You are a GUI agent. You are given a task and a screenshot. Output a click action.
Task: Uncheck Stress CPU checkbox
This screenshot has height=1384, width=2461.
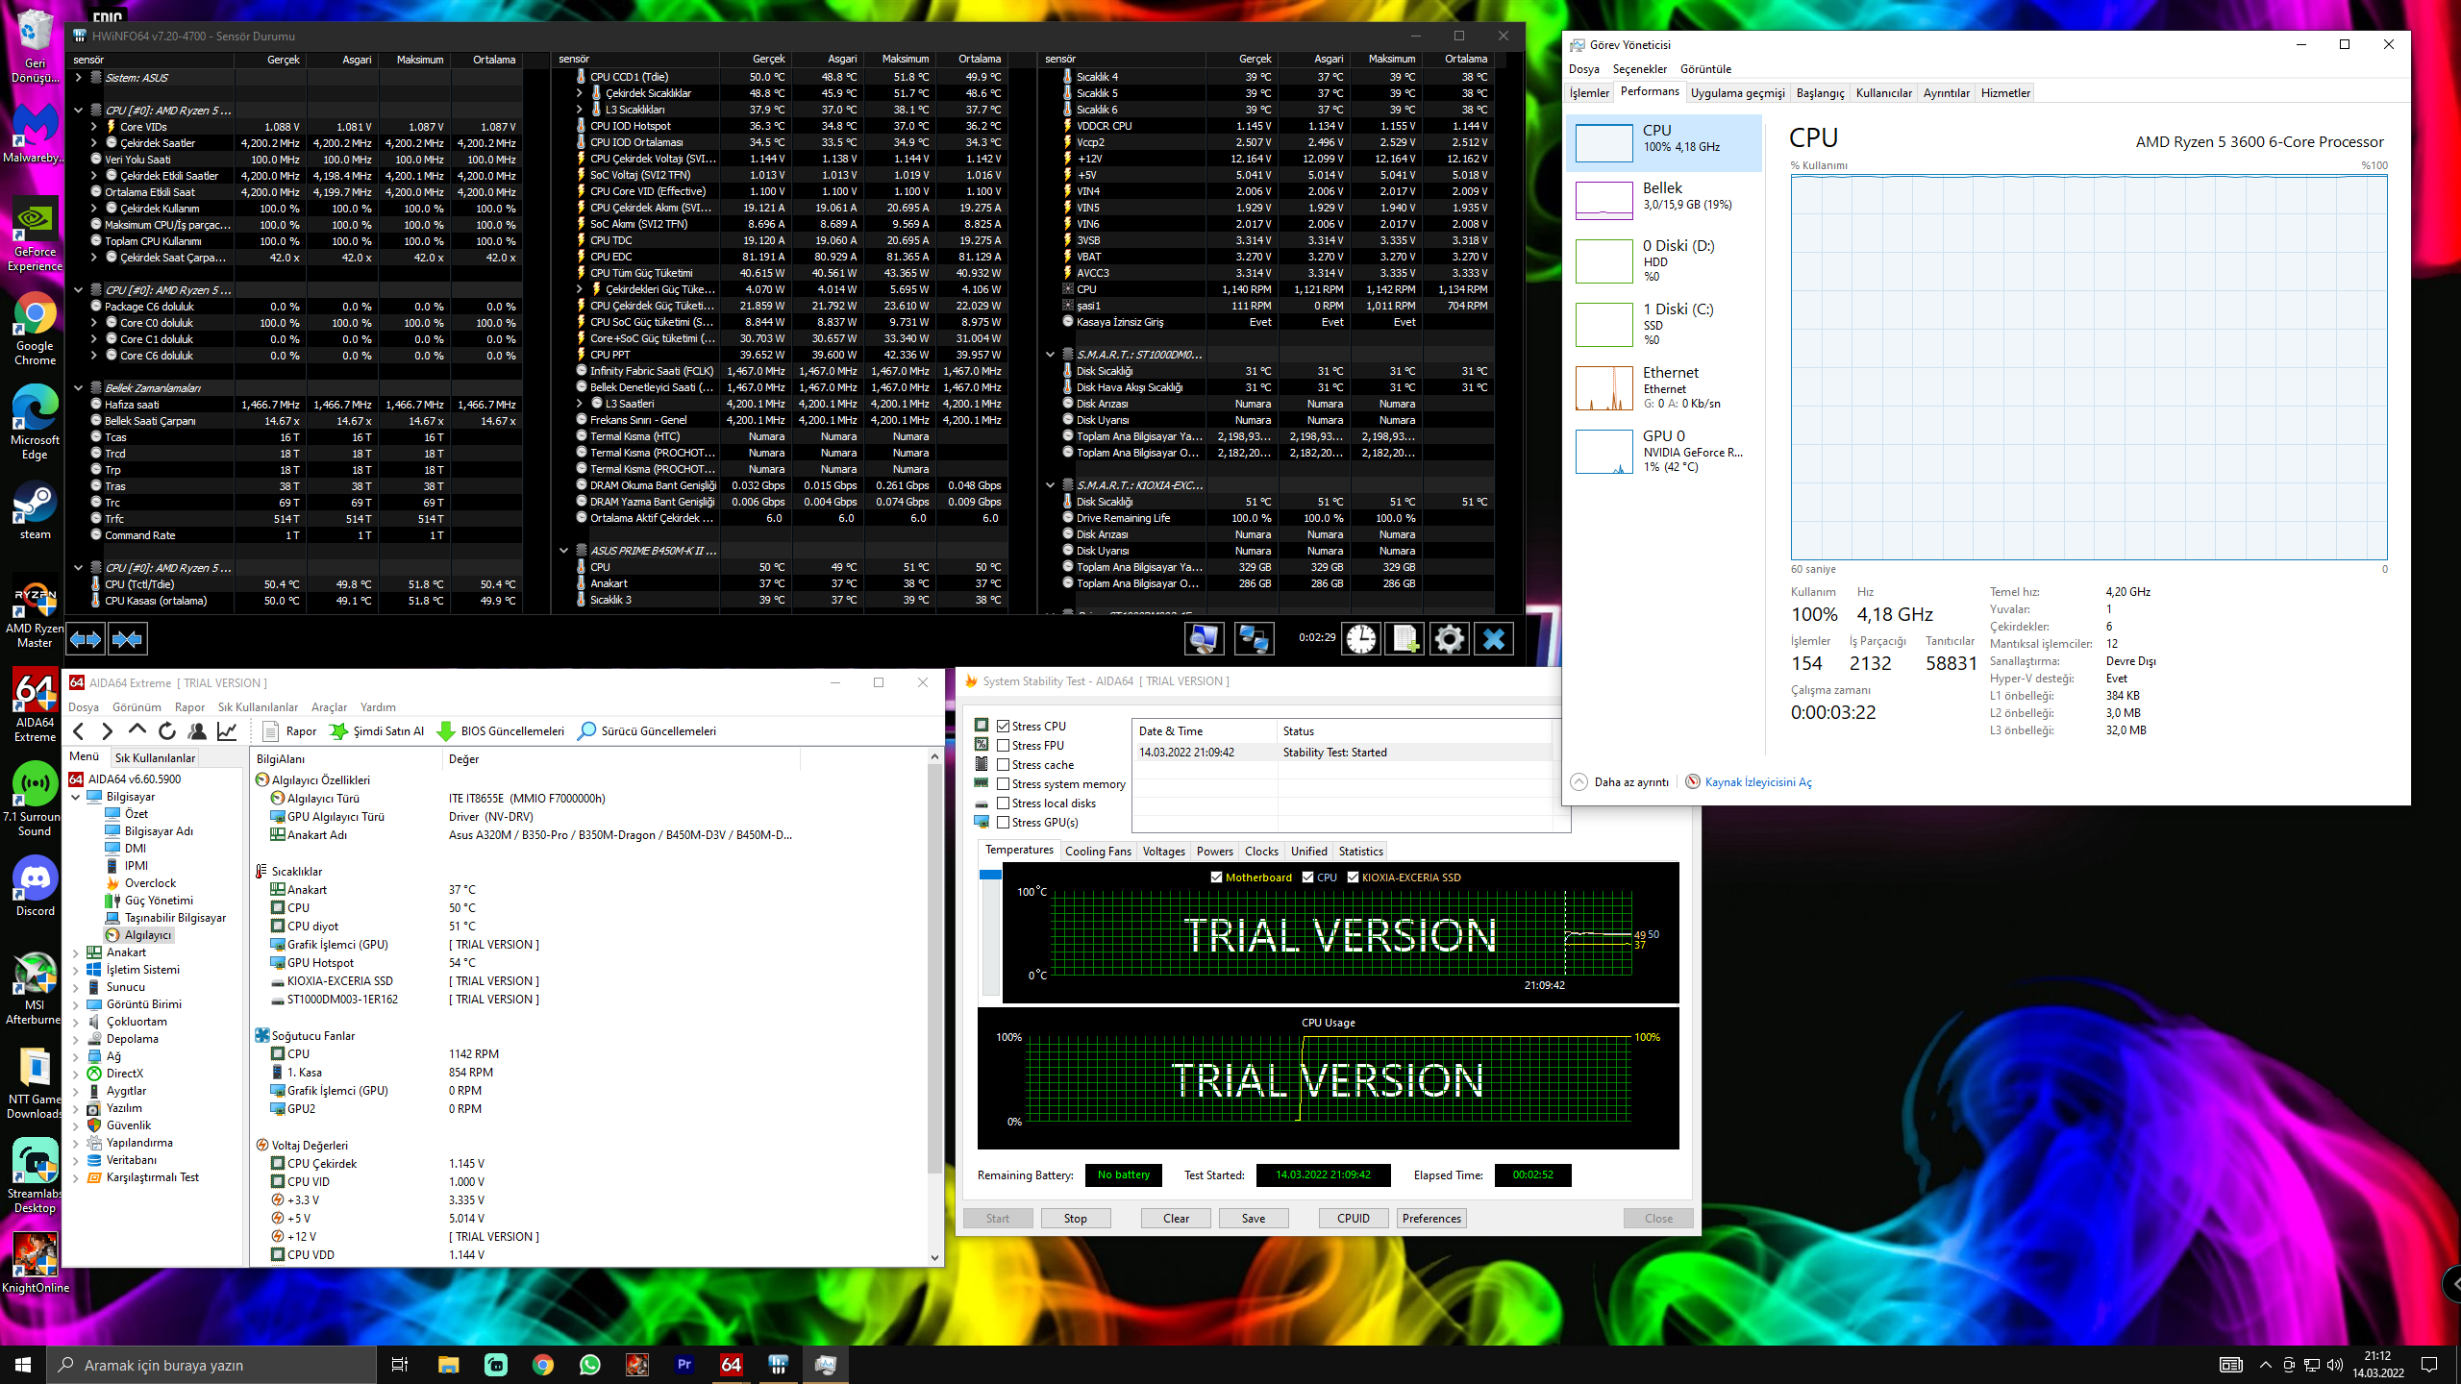(x=1004, y=727)
